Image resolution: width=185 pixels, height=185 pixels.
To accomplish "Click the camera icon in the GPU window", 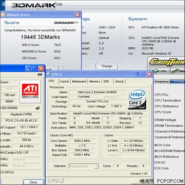I will [x=40, y=75].
